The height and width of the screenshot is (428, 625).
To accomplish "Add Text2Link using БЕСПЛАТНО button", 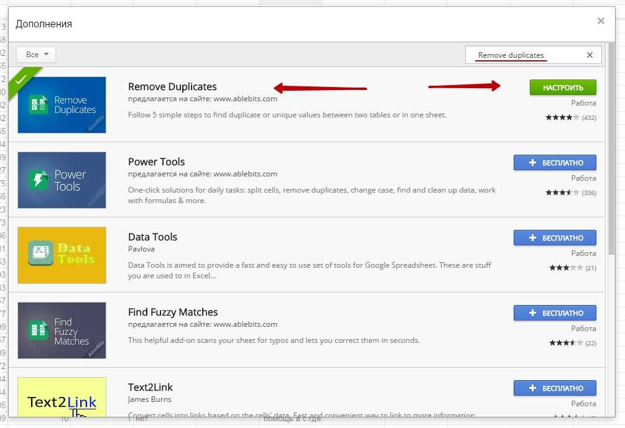I will tap(555, 388).
